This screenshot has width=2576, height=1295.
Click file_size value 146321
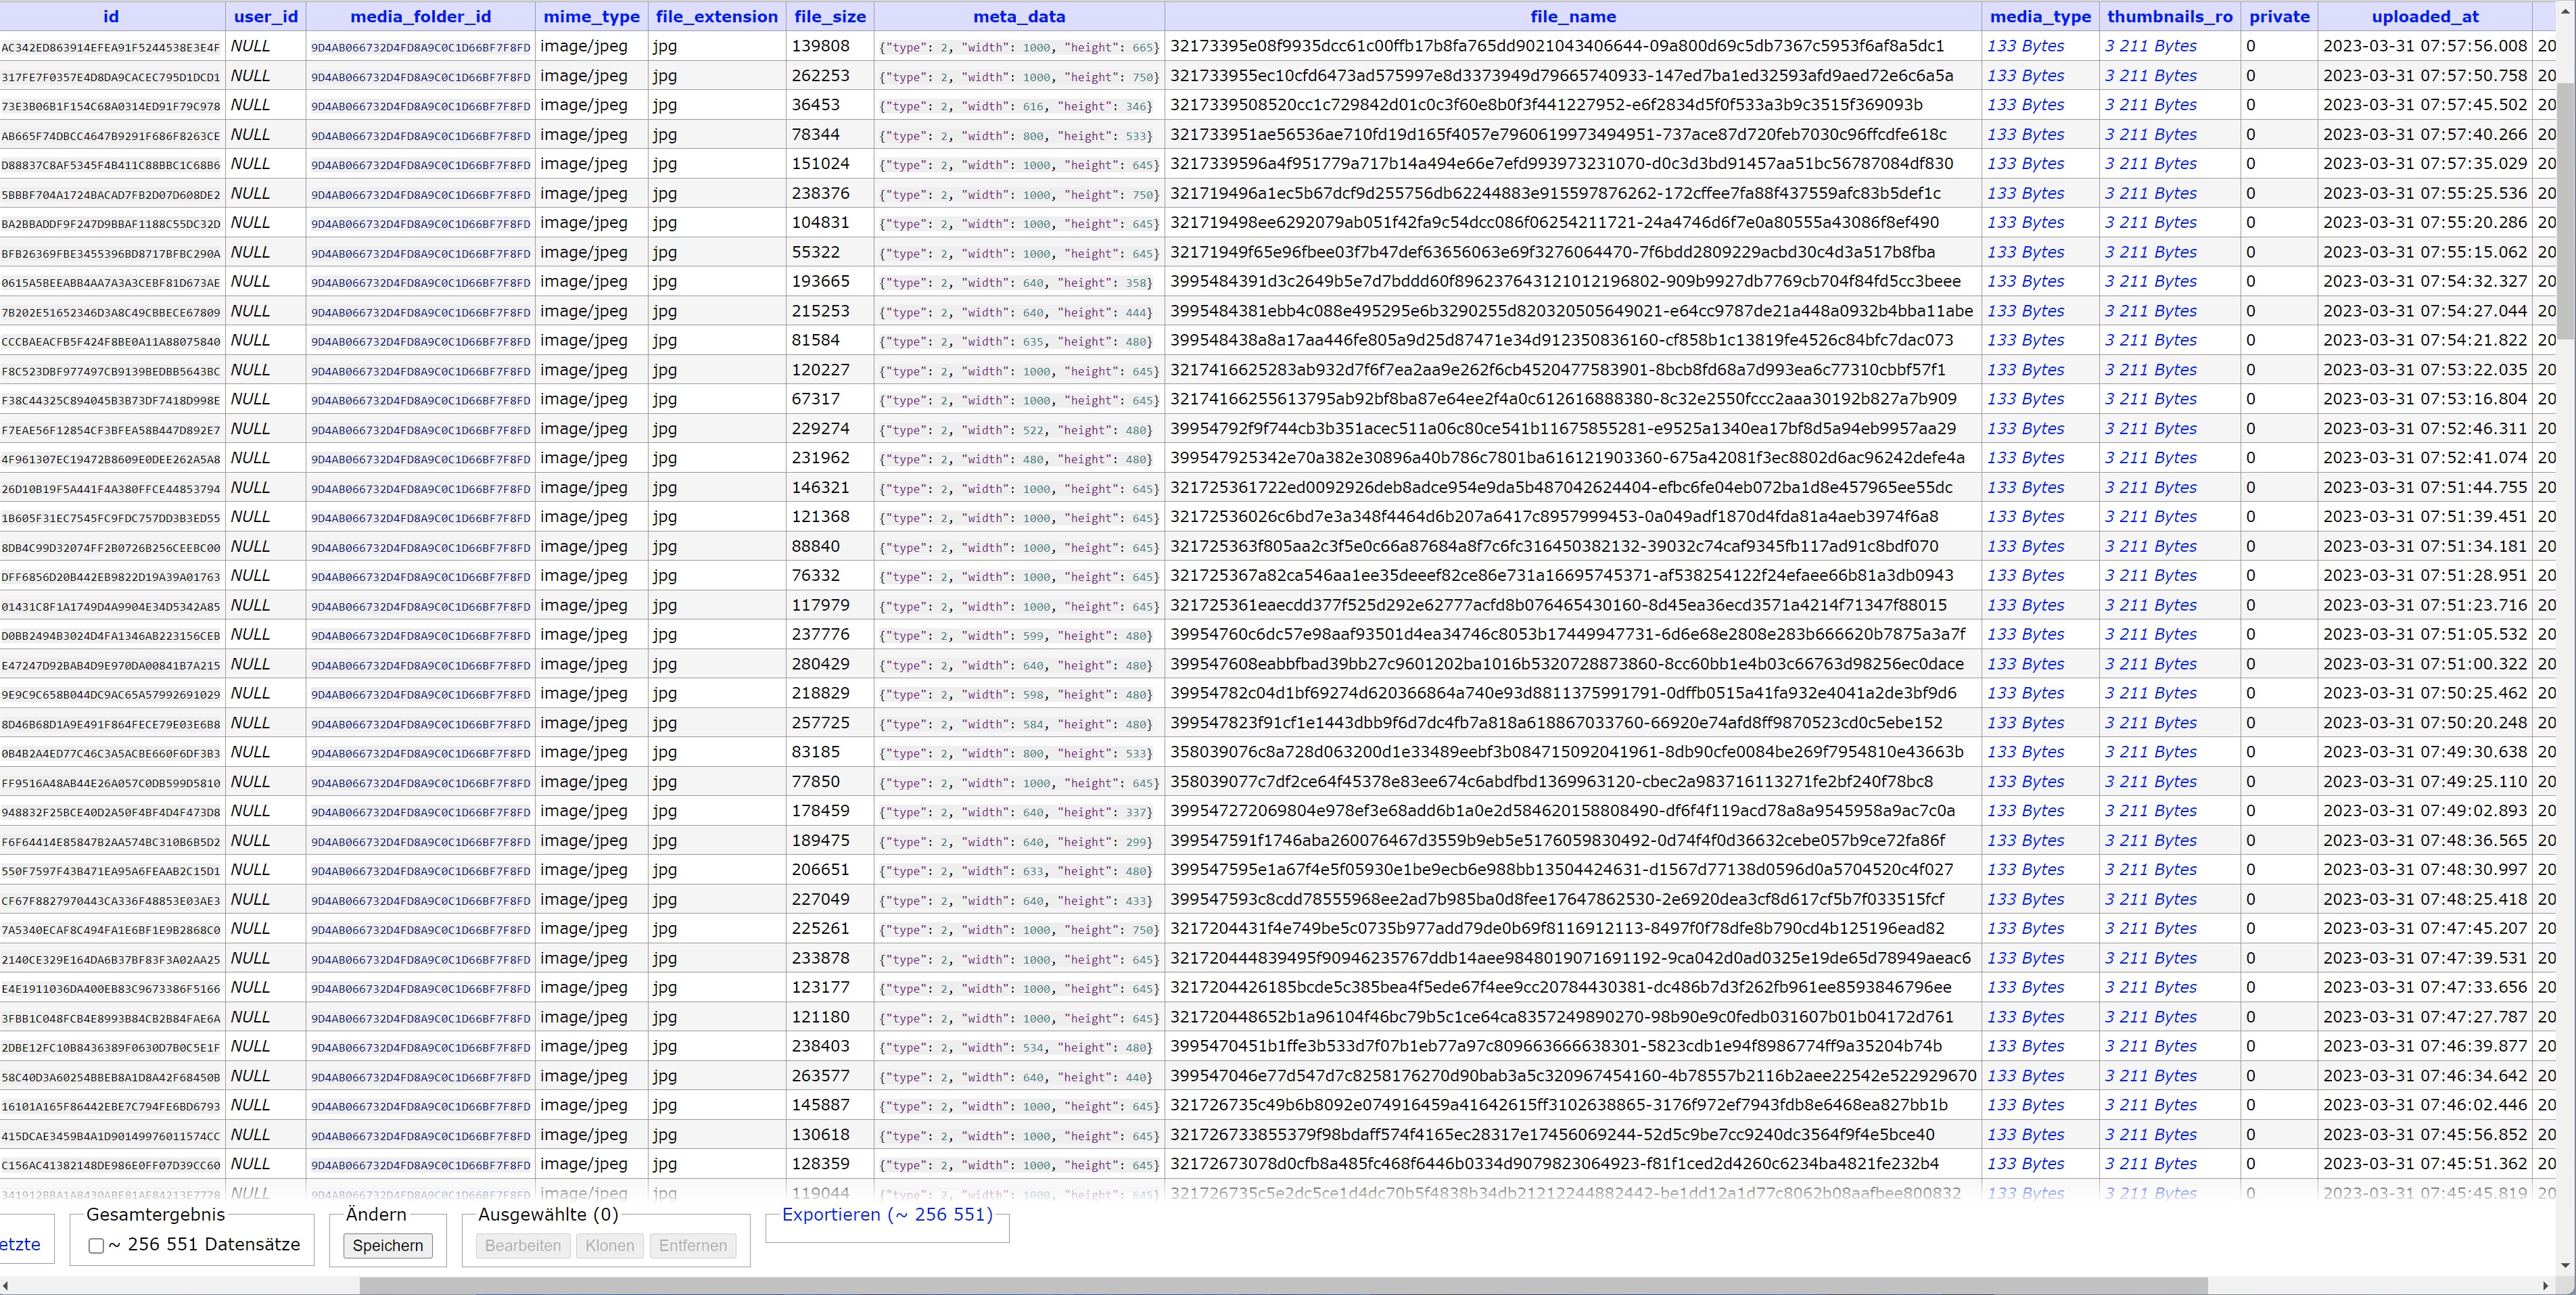pos(821,487)
